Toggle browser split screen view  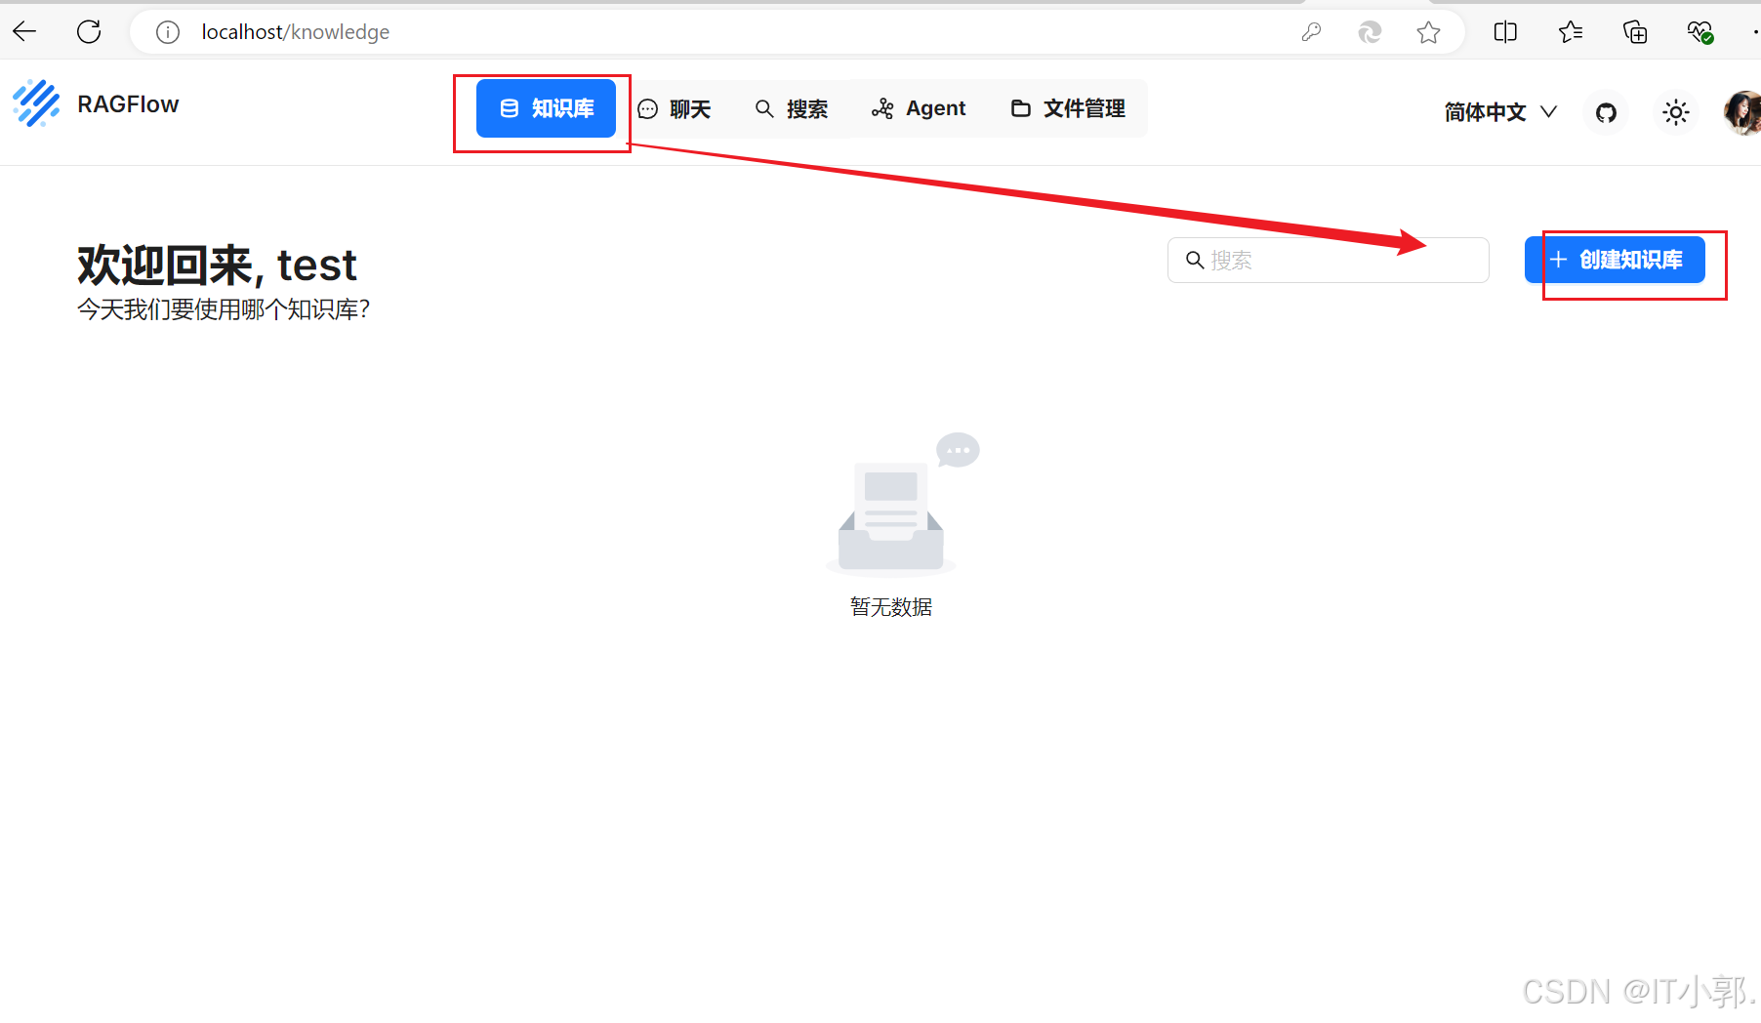click(1504, 31)
